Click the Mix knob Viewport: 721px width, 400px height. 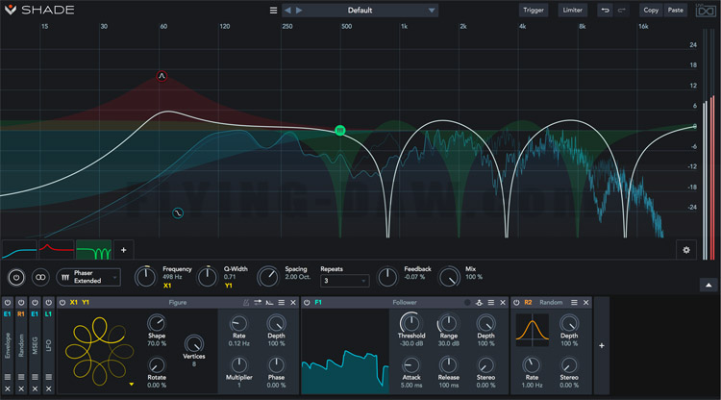pyautogui.click(x=449, y=276)
